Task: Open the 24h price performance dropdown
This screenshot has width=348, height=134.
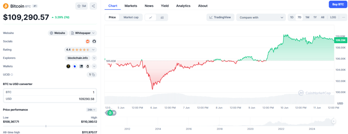Action: coord(91,110)
